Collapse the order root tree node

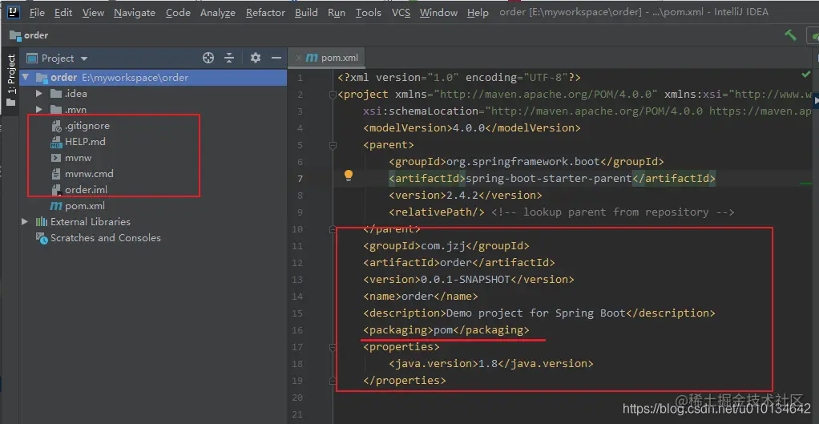25,78
